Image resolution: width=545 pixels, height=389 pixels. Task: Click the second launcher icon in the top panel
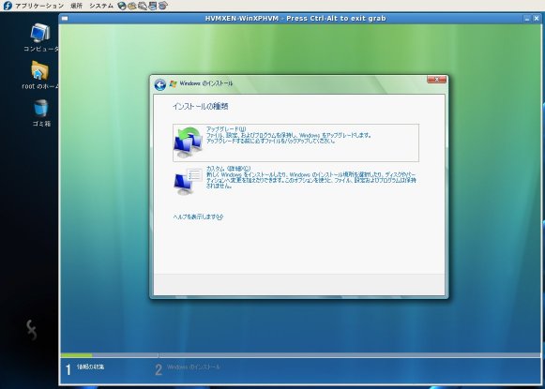click(131, 6)
